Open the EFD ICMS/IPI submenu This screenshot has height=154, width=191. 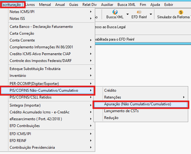(51, 134)
